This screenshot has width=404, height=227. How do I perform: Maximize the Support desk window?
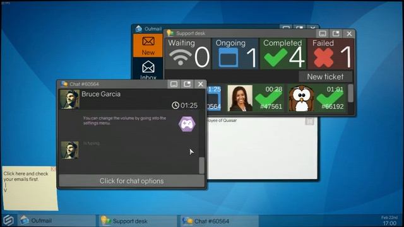point(336,33)
